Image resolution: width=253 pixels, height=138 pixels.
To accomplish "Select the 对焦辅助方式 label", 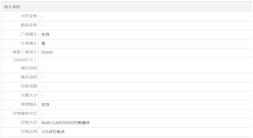I will (x=25, y=114).
